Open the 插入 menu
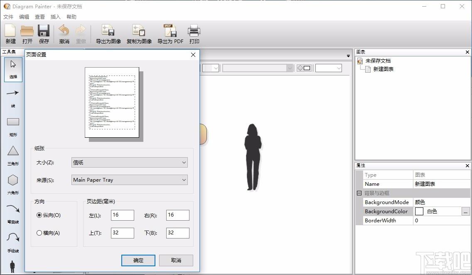This screenshot has height=275, width=472. pos(55,17)
